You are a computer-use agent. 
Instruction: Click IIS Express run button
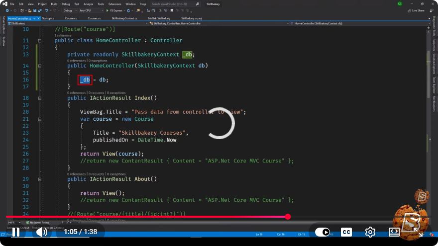click(x=115, y=10)
